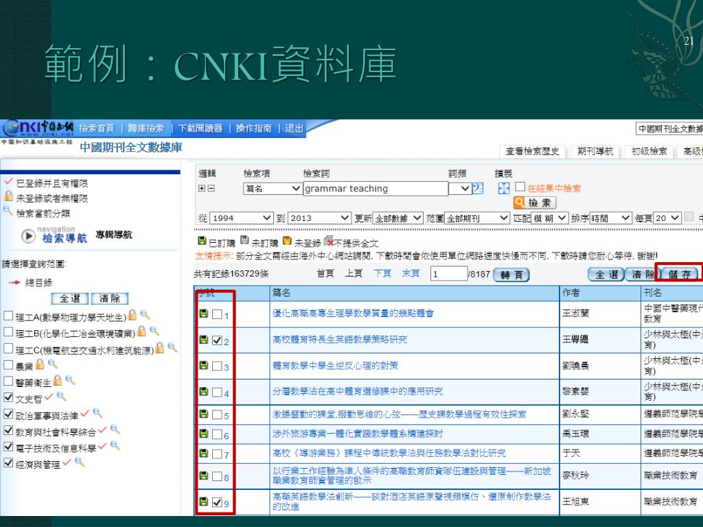Switch to 初級檢索 tab

coord(649,152)
